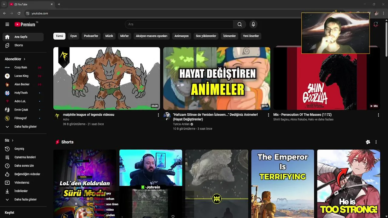This screenshot has width=388, height=218.
Task: Select the Yeni öneriler filter chip
Action: coord(251,36)
